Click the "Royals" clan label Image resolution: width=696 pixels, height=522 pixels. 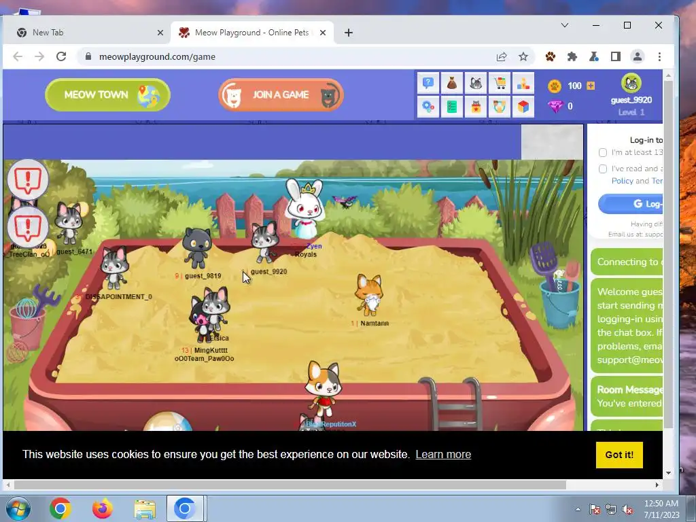pos(306,254)
